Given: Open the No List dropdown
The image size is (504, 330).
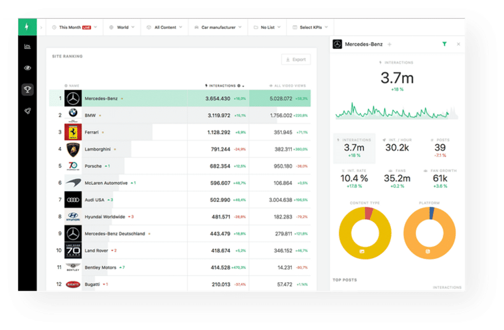Looking at the screenshot, I should tap(267, 27).
